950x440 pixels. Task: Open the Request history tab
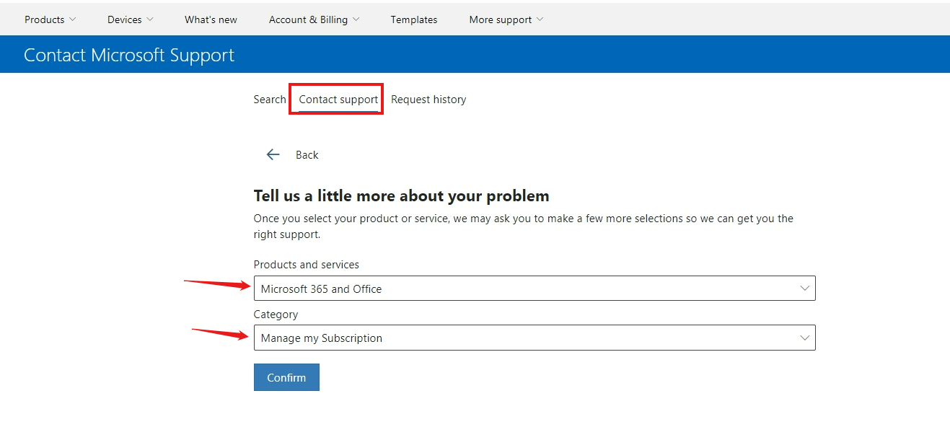tap(428, 99)
